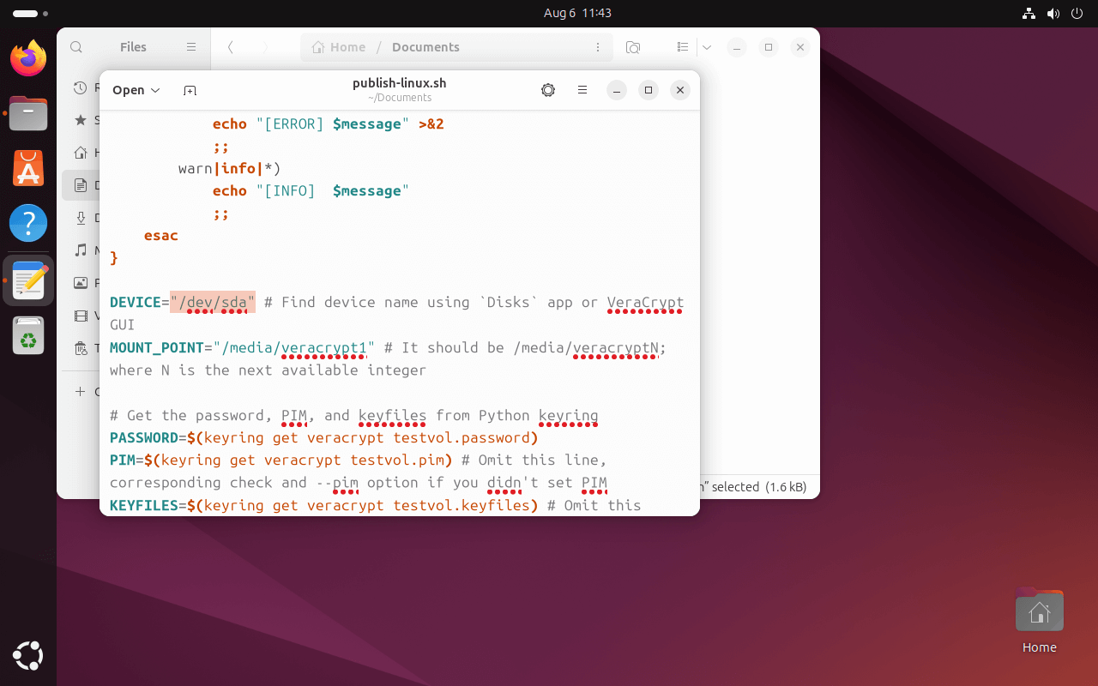Click the volume icon in the top bar
This screenshot has height=686, width=1098.
click(1053, 13)
